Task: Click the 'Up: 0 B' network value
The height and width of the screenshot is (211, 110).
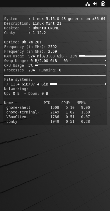Action: click(x=12, y=93)
